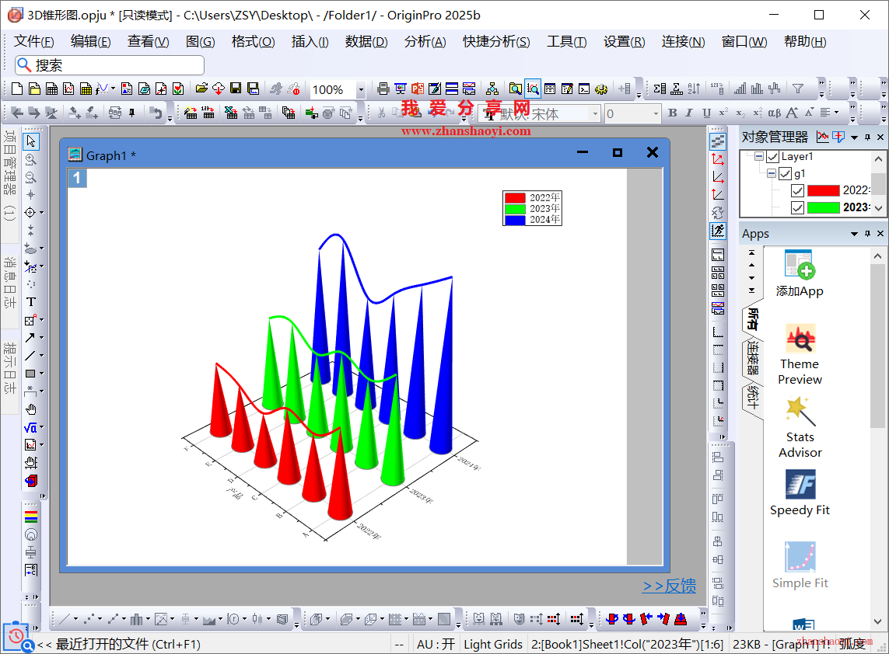The image size is (889, 654).
Task: Click the Pointer selection tool
Action: 31,141
